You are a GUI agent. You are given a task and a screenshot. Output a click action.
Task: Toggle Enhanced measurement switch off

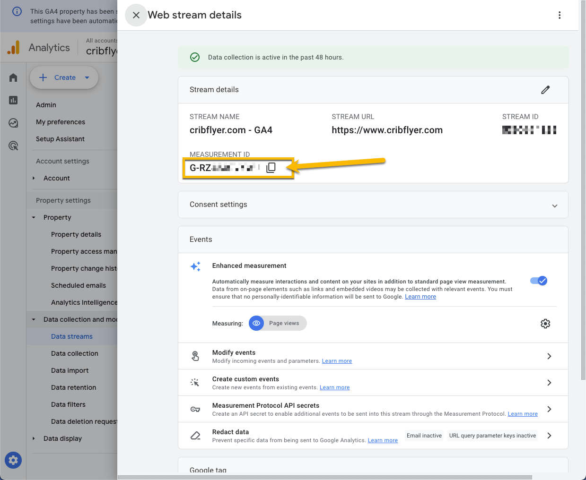539,281
